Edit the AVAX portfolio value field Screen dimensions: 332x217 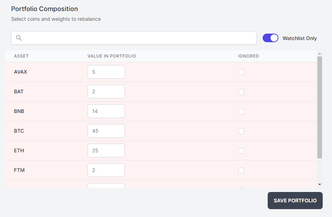pos(106,72)
